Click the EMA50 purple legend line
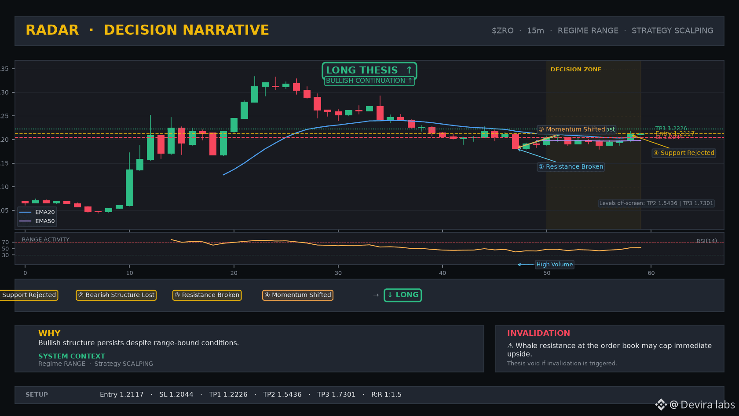 26,221
